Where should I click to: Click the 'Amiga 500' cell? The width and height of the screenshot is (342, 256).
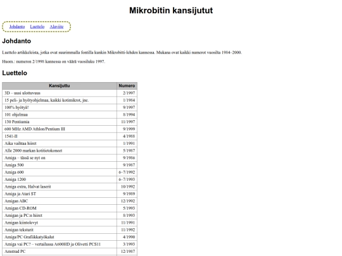(x=60, y=165)
